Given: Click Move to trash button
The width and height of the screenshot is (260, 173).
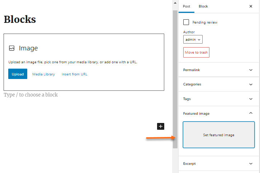Looking at the screenshot, I should pyautogui.click(x=196, y=53).
